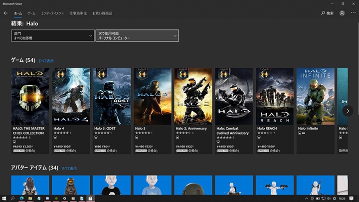Click the back arrow in the Store header
Viewport: 359px width, 202px height.
click(5, 13)
